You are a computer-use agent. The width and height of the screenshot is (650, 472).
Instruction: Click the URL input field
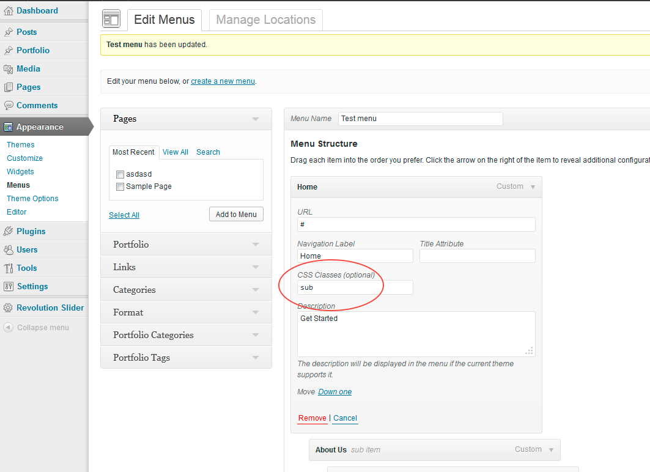click(x=416, y=224)
